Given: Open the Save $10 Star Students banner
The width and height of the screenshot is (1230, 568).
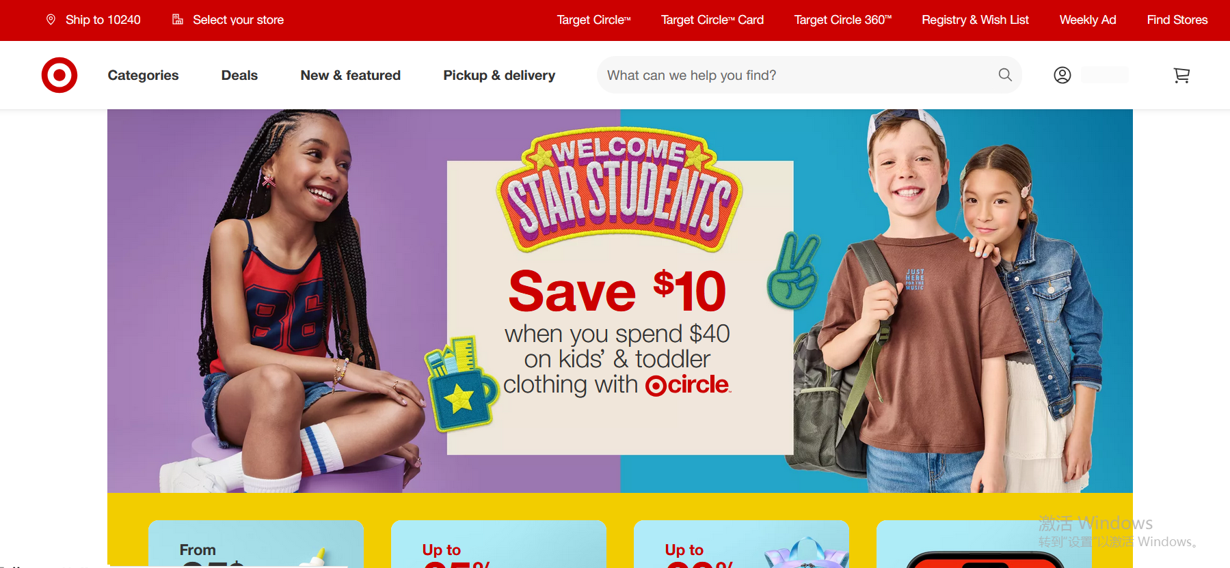Looking at the screenshot, I should point(620,301).
